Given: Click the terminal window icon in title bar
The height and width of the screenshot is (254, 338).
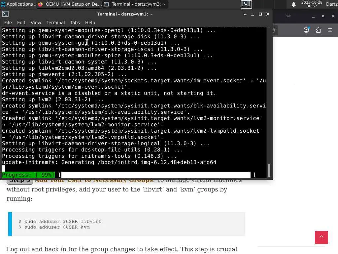Looking at the screenshot, I should (x=5, y=14).
